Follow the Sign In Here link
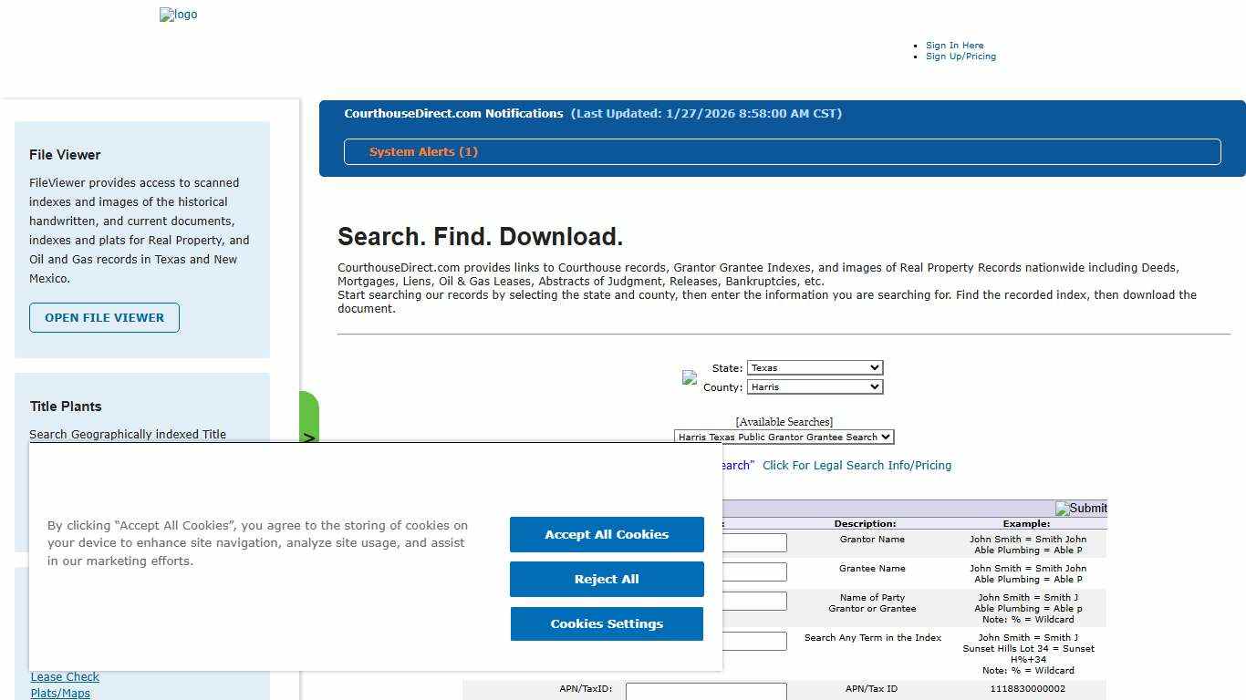The image size is (1246, 700). coord(955,45)
